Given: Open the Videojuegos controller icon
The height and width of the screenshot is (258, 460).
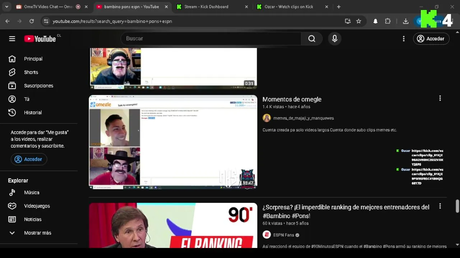Looking at the screenshot, I should click(x=12, y=206).
